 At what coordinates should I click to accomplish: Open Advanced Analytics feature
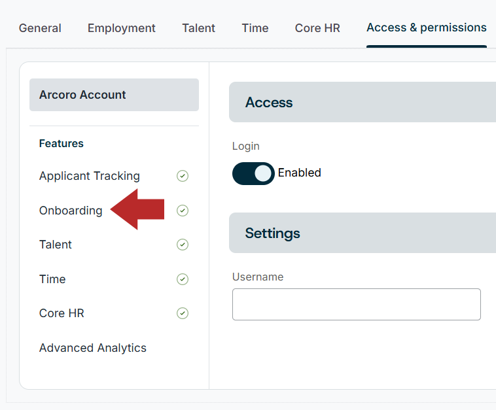click(93, 348)
